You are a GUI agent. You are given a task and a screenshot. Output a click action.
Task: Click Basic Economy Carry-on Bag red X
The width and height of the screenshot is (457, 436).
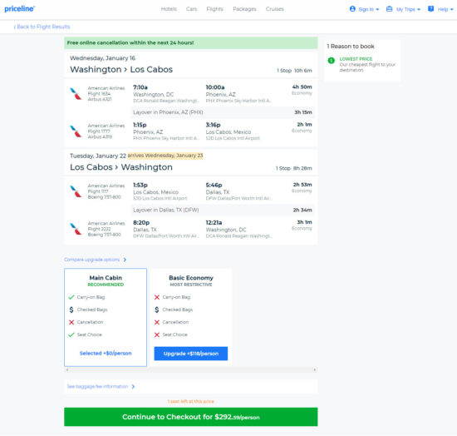[x=157, y=297]
